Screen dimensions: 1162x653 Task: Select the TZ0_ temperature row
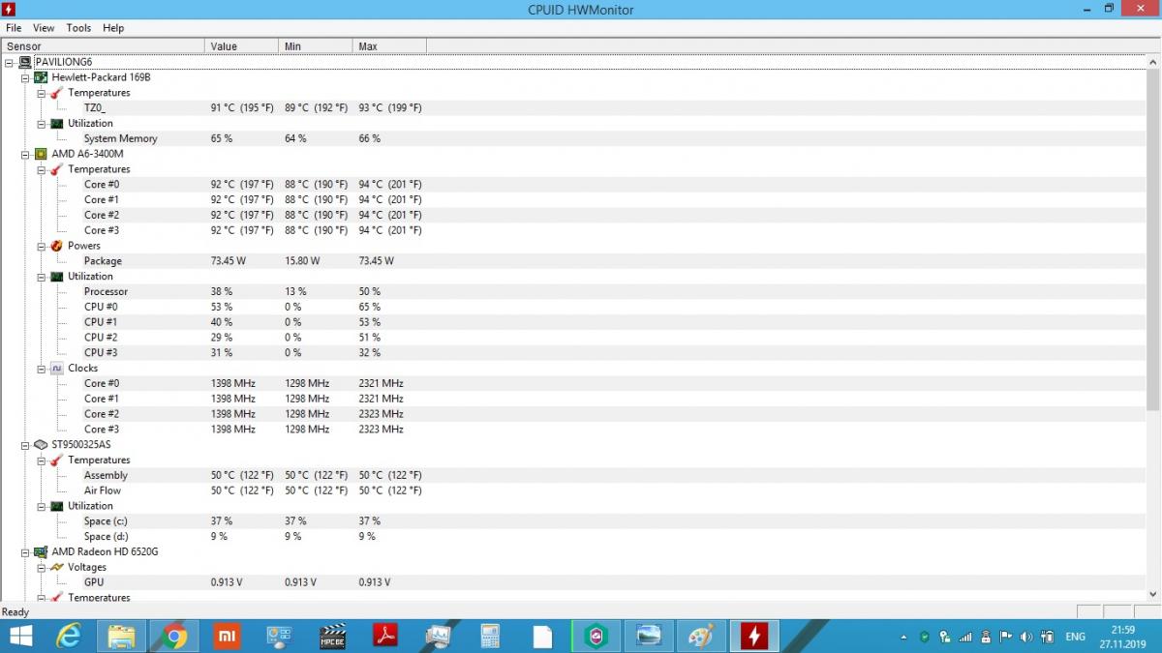coord(573,108)
